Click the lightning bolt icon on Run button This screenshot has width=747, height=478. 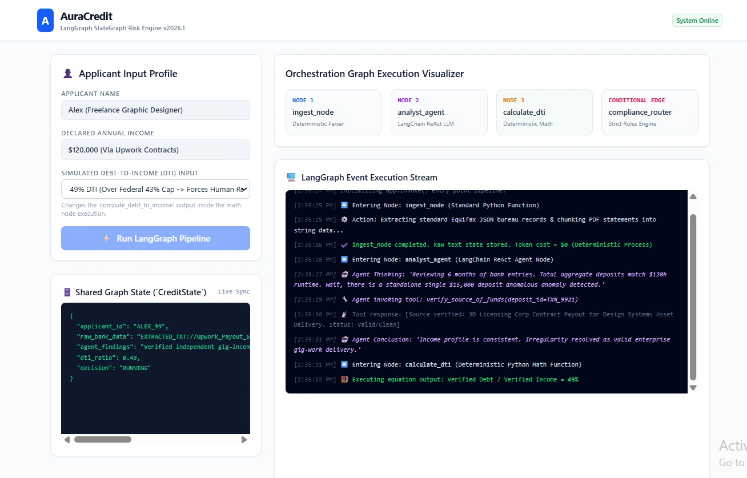click(106, 239)
